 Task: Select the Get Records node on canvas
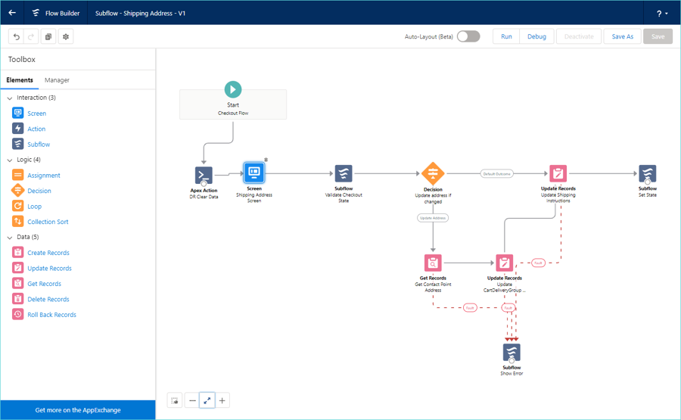coord(433,263)
